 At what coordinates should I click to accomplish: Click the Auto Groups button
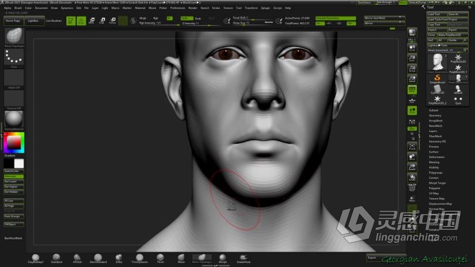13,217
